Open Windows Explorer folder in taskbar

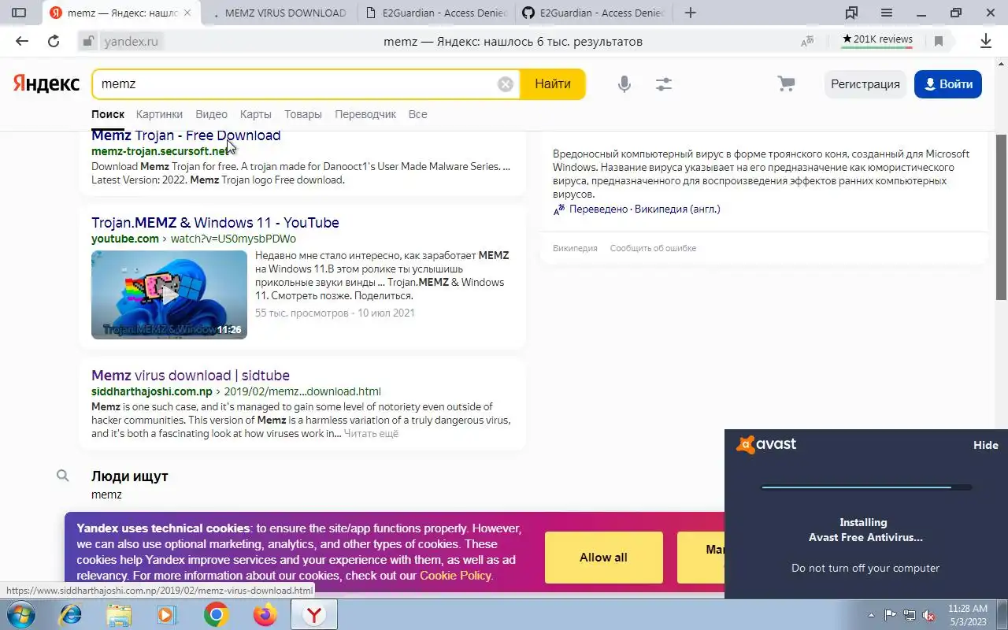(x=119, y=614)
